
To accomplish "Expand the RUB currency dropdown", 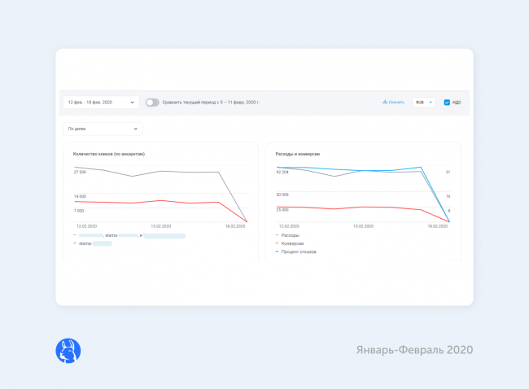I will coord(423,103).
